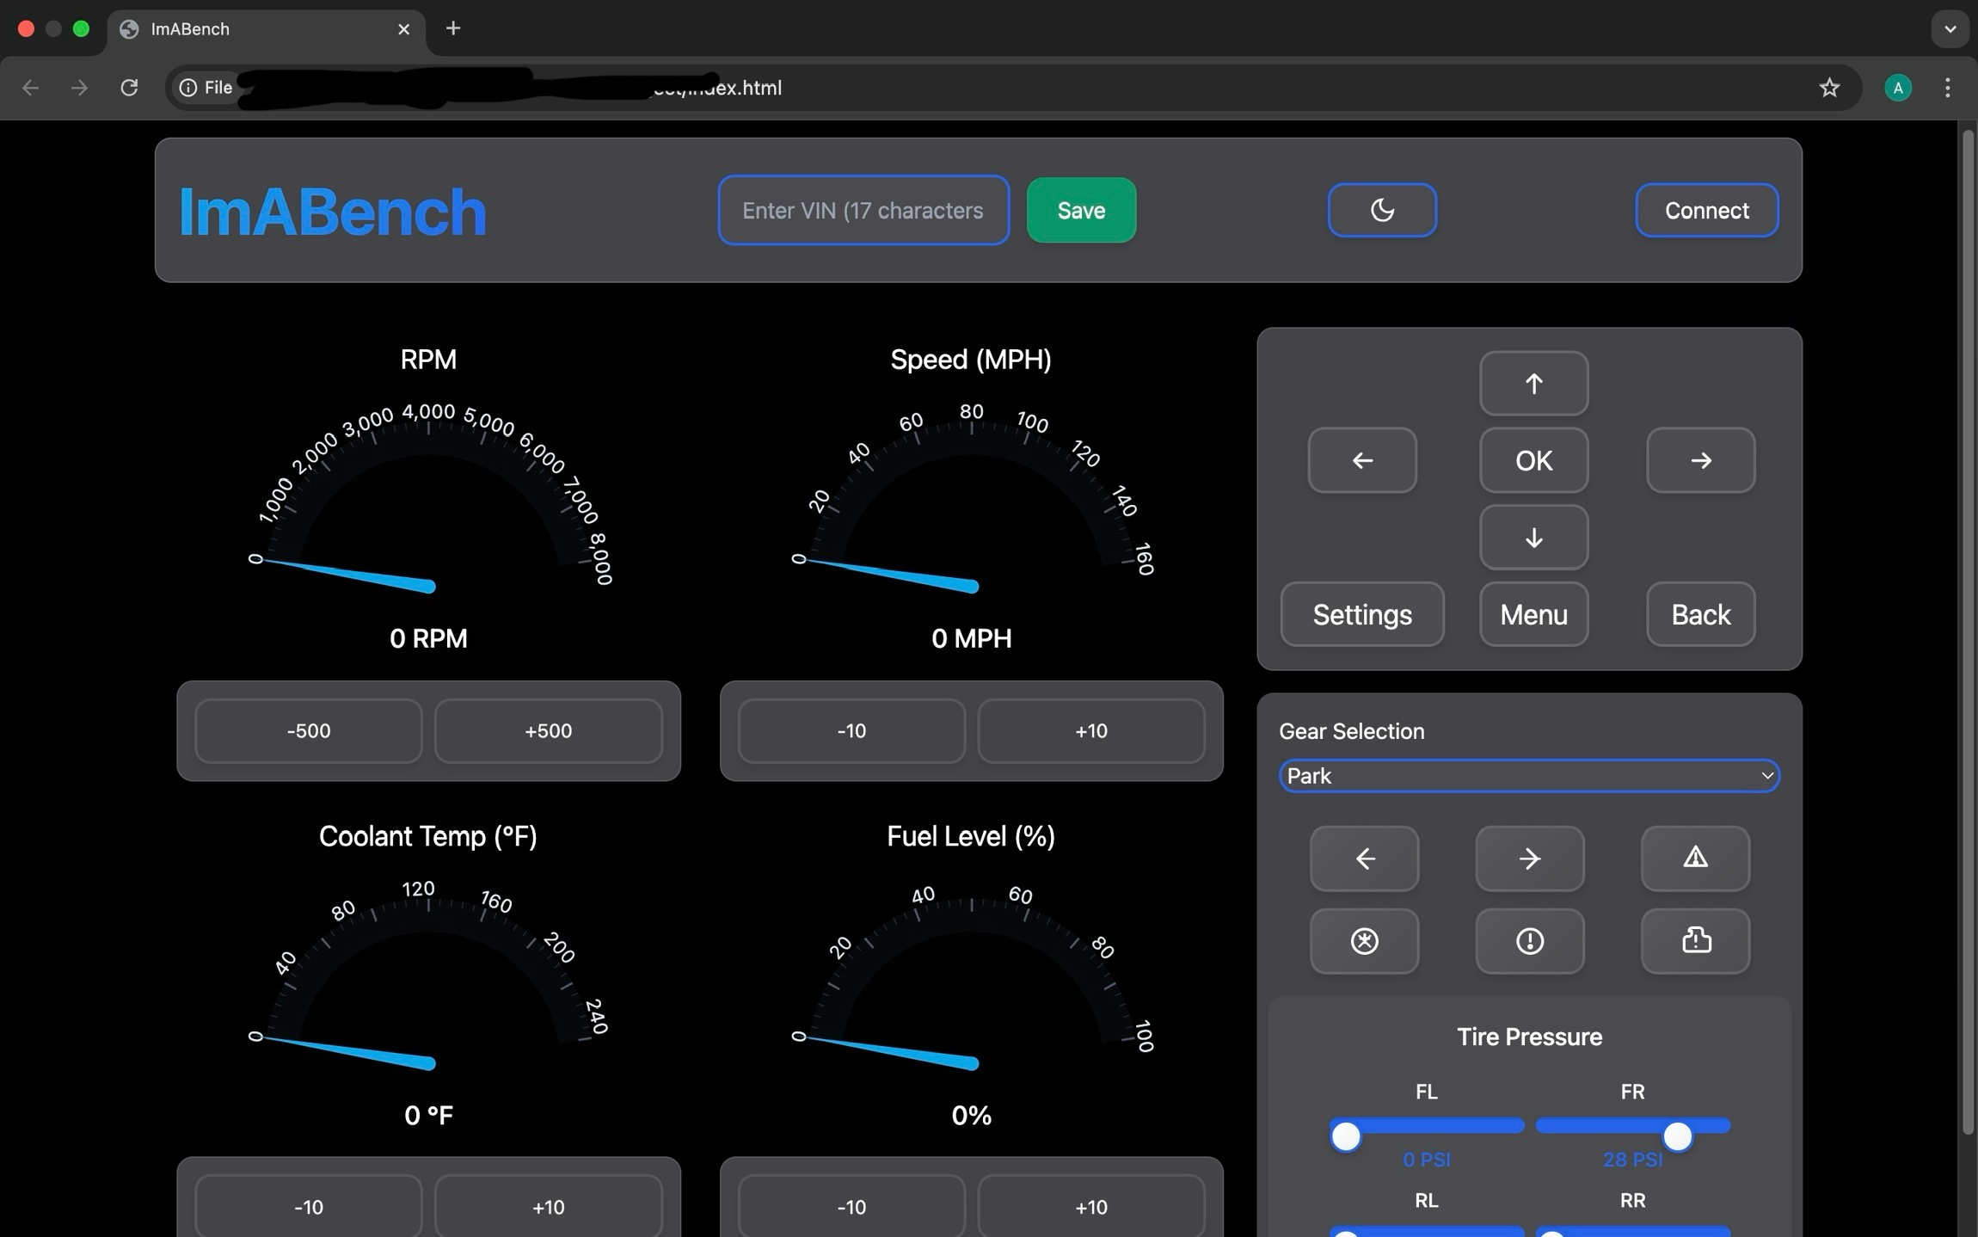
Task: Click the right arrow beside the OK button
Action: (x=1700, y=460)
